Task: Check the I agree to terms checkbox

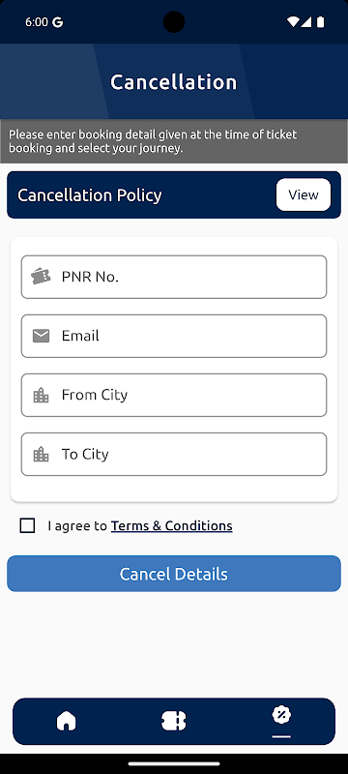Action: pyautogui.click(x=28, y=525)
